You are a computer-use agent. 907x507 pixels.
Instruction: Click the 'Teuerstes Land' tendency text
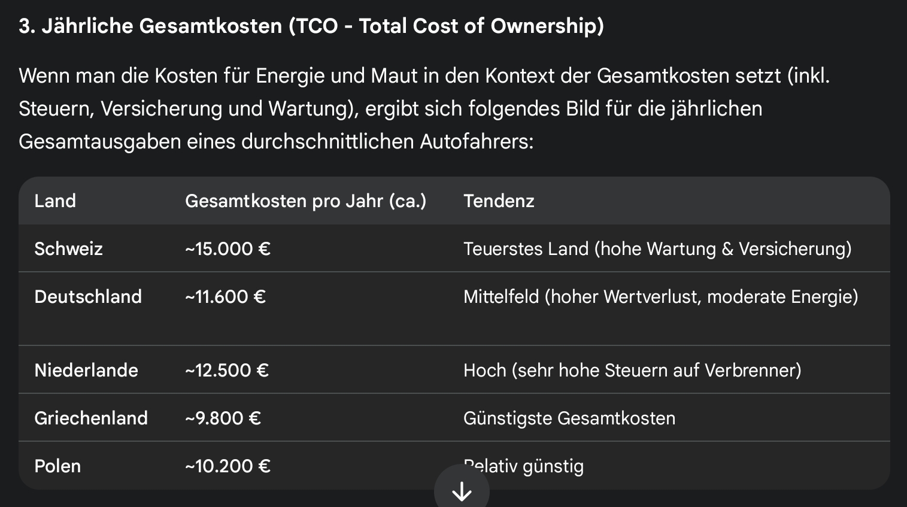[657, 249]
